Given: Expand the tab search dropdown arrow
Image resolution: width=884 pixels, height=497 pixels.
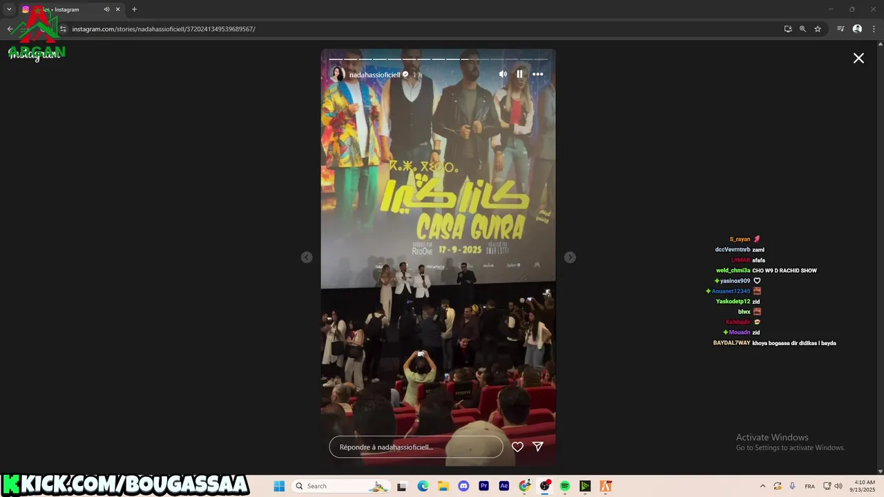Looking at the screenshot, I should [9, 10].
